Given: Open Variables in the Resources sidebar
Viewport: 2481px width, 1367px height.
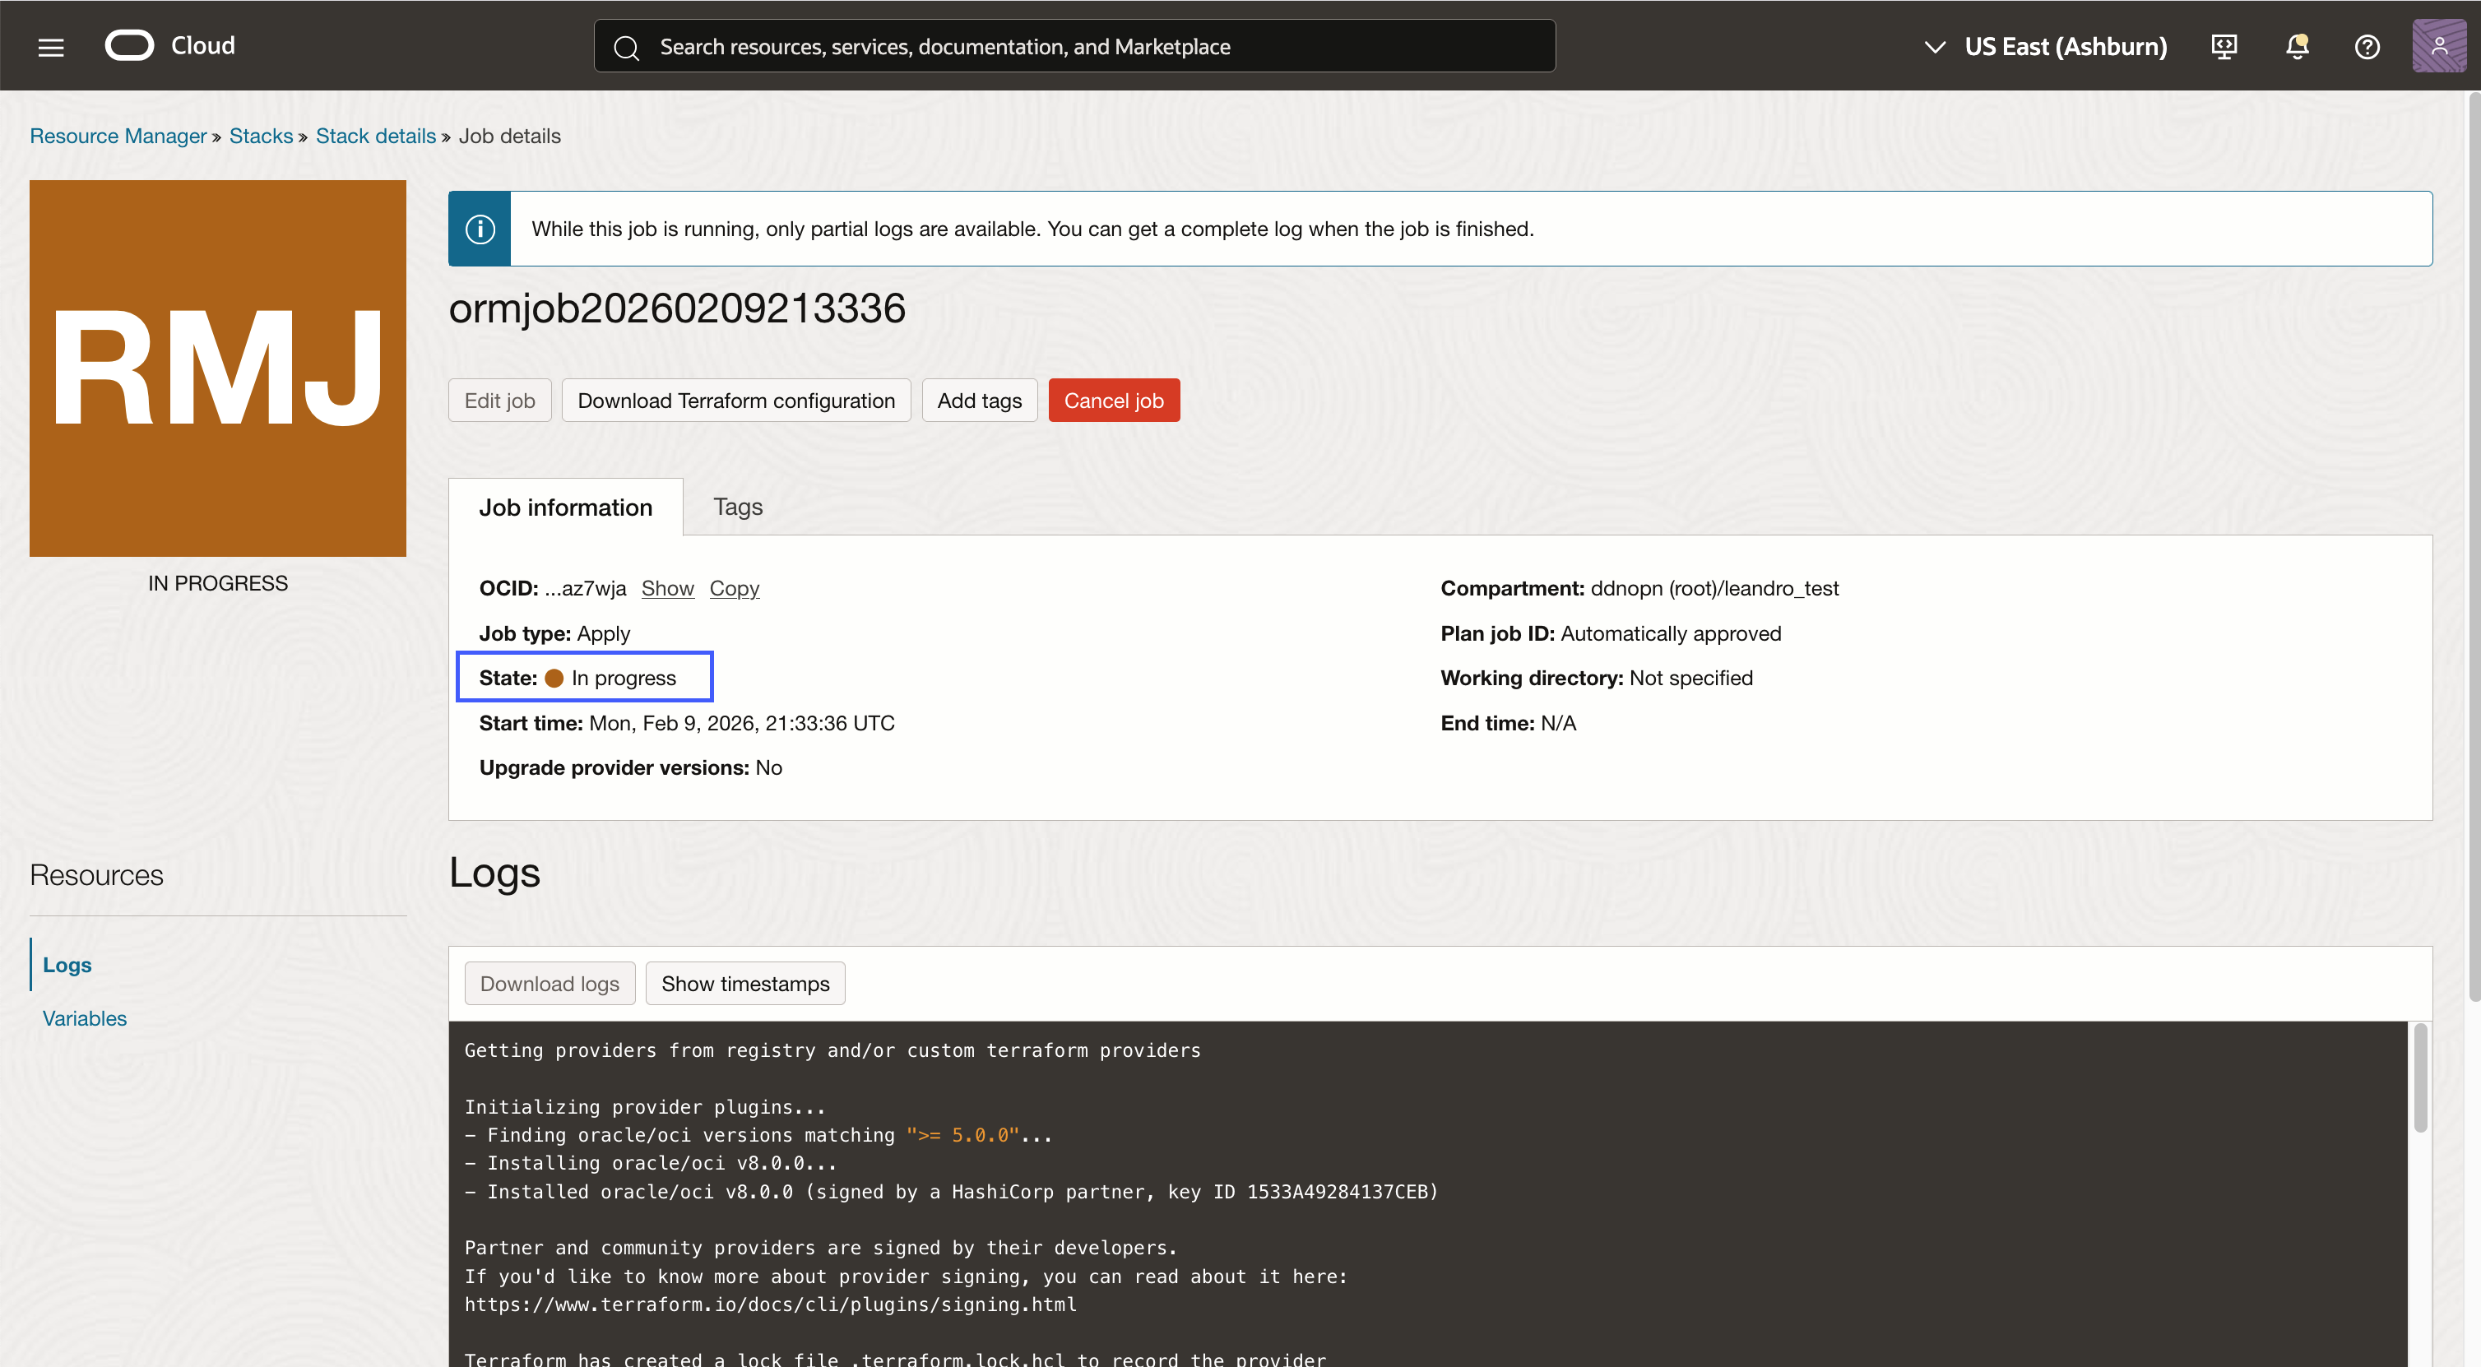Looking at the screenshot, I should click(84, 1017).
